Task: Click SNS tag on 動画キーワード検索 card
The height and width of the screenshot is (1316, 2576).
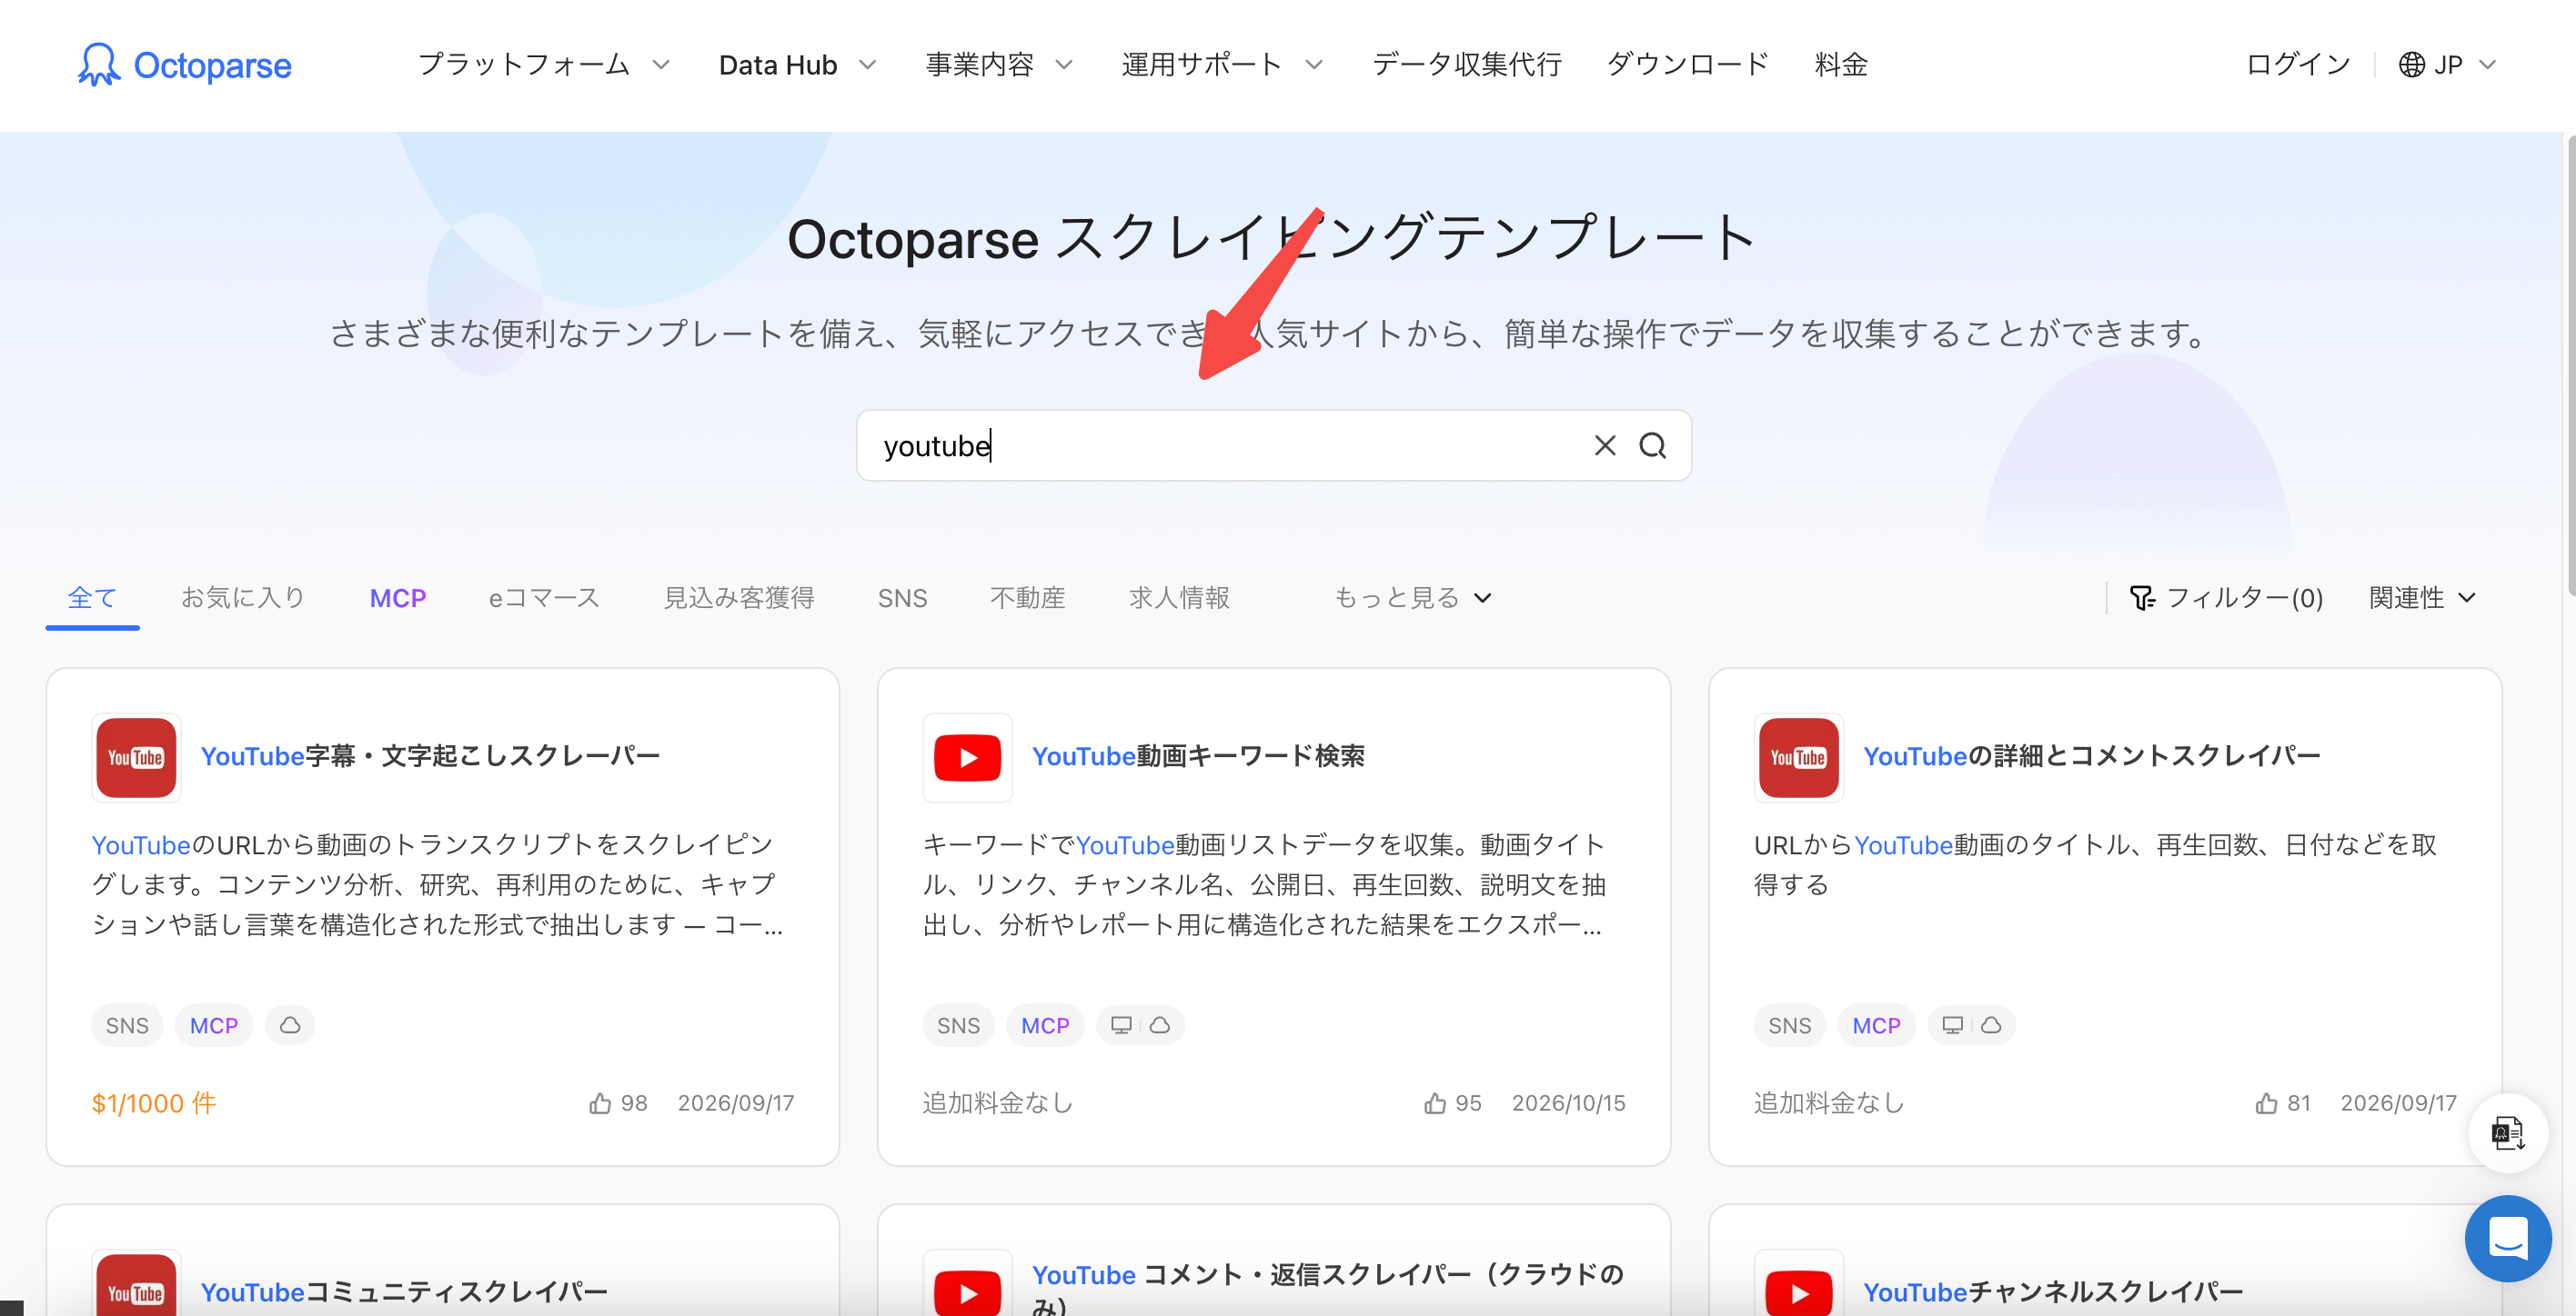Action: pos(958,1025)
